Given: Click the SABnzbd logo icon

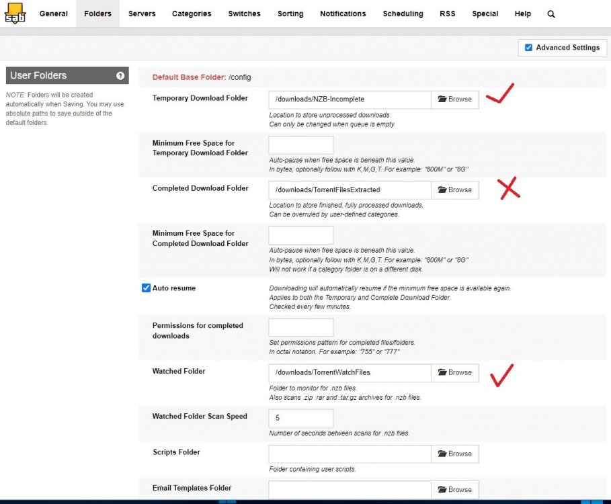Looking at the screenshot, I should pyautogui.click(x=15, y=13).
